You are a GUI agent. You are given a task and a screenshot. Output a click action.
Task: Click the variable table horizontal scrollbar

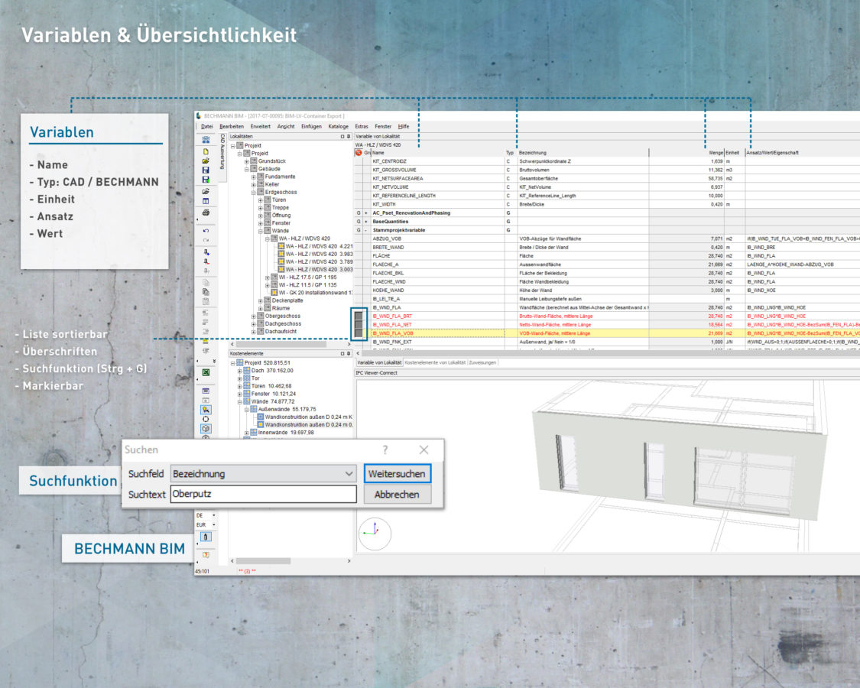click(608, 353)
